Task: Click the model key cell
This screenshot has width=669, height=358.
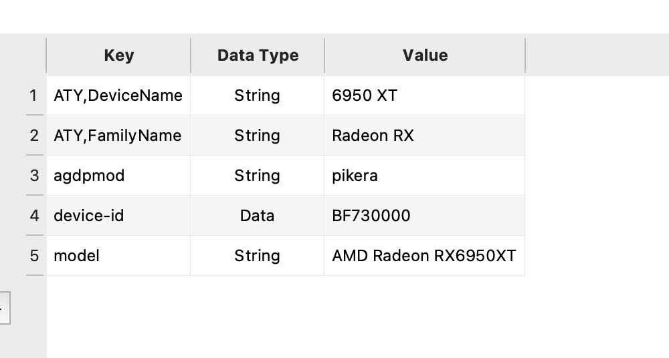Action: coord(118,256)
